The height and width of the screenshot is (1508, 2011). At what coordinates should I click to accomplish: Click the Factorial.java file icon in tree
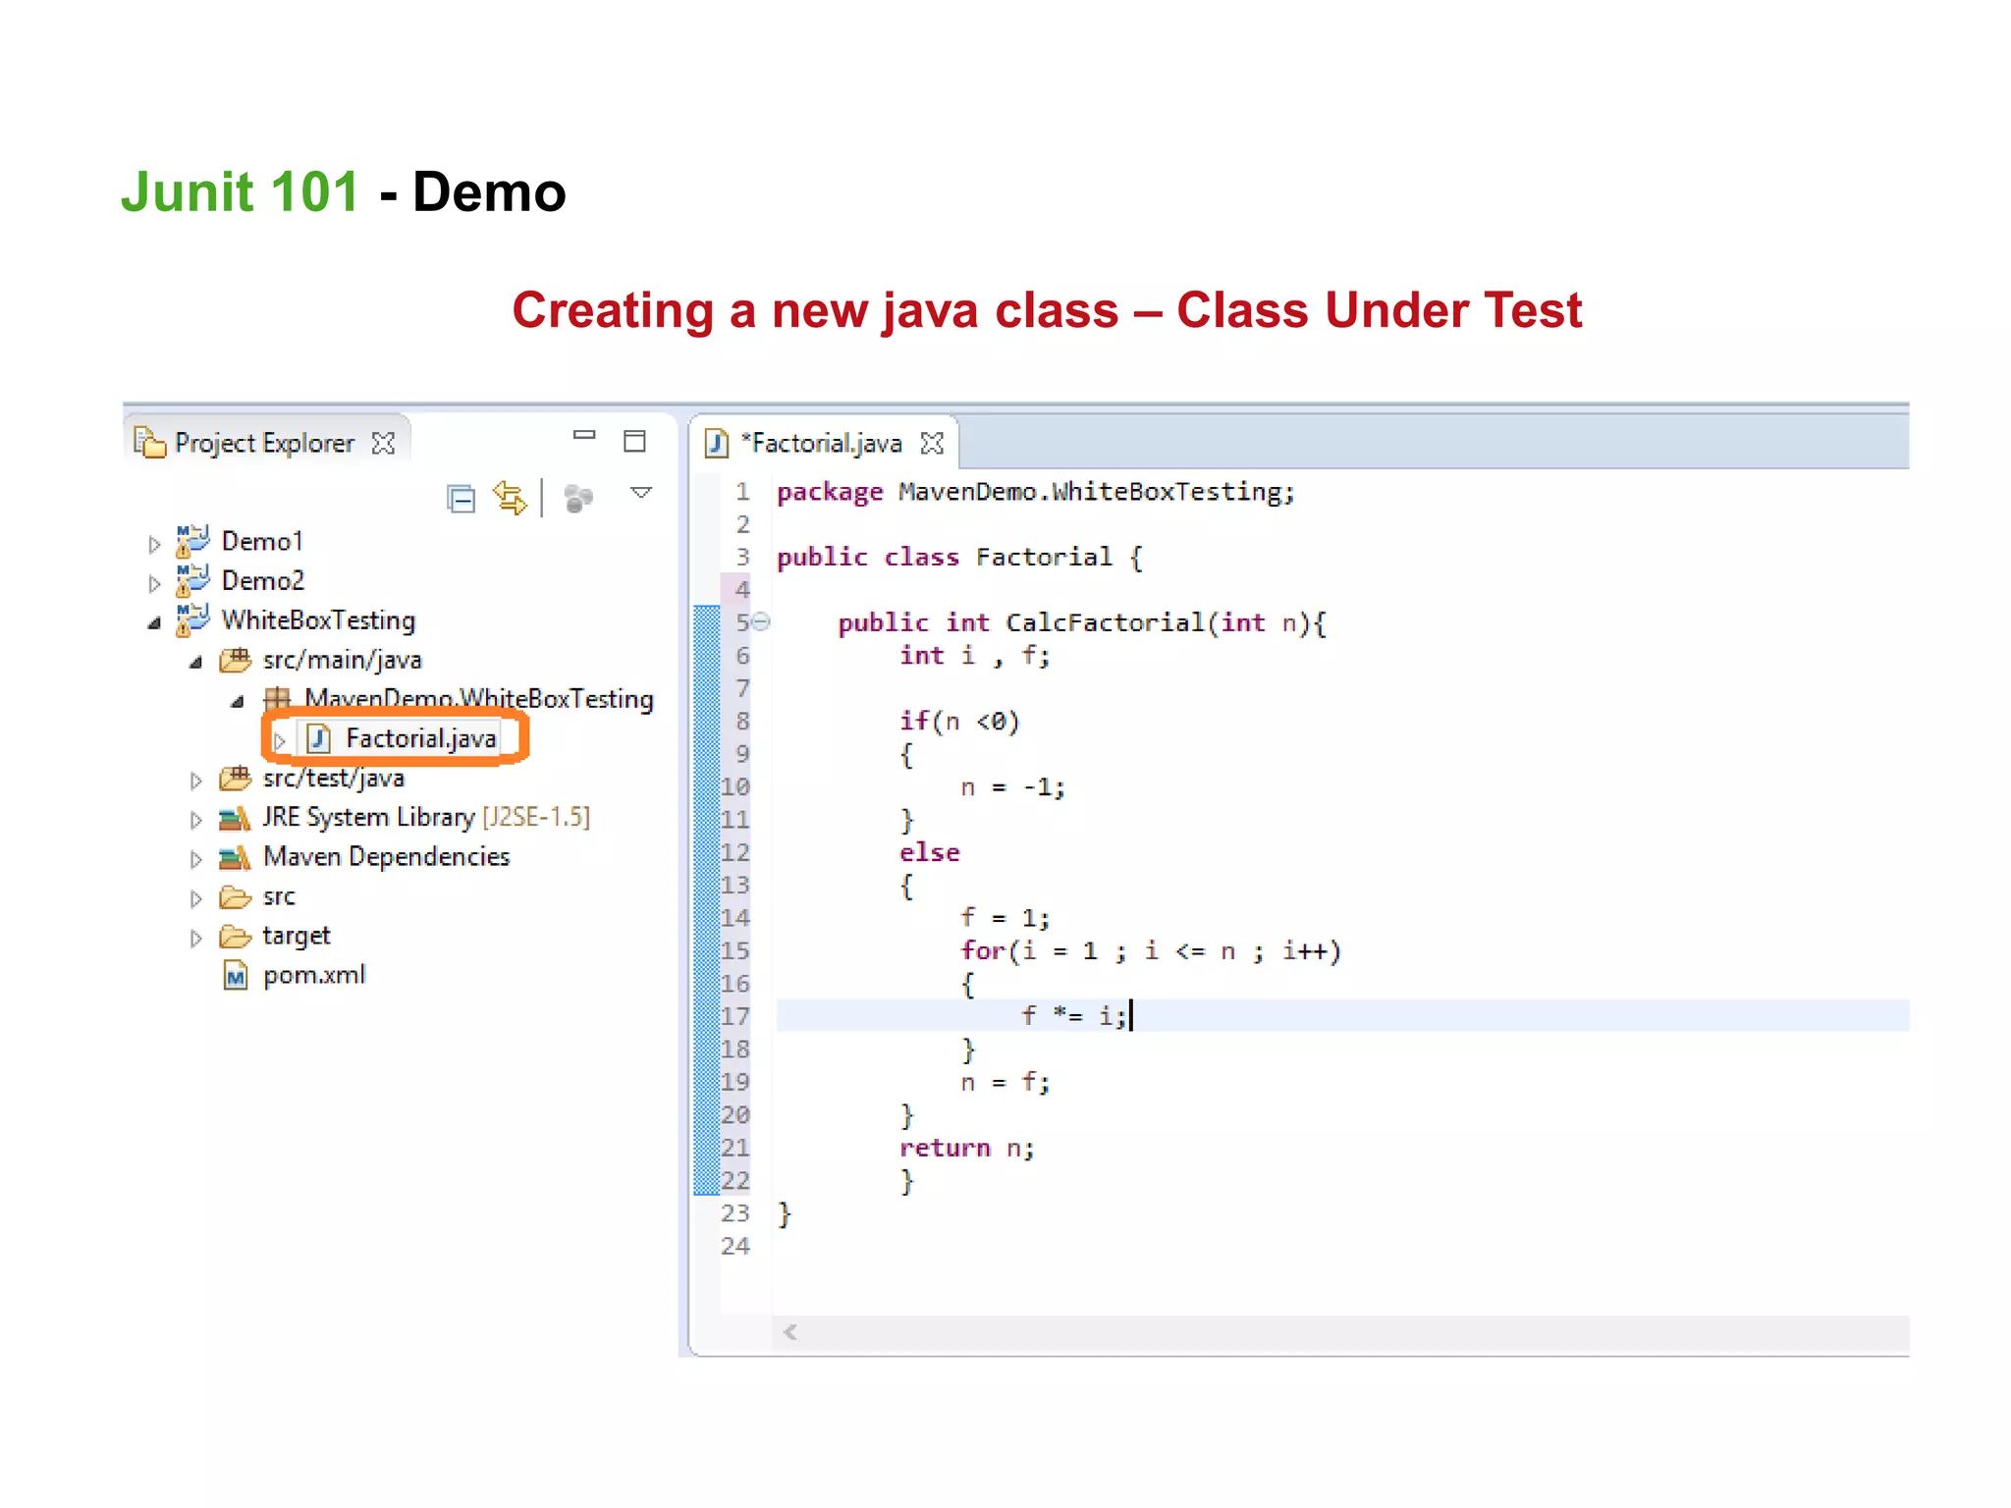pyautogui.click(x=318, y=738)
